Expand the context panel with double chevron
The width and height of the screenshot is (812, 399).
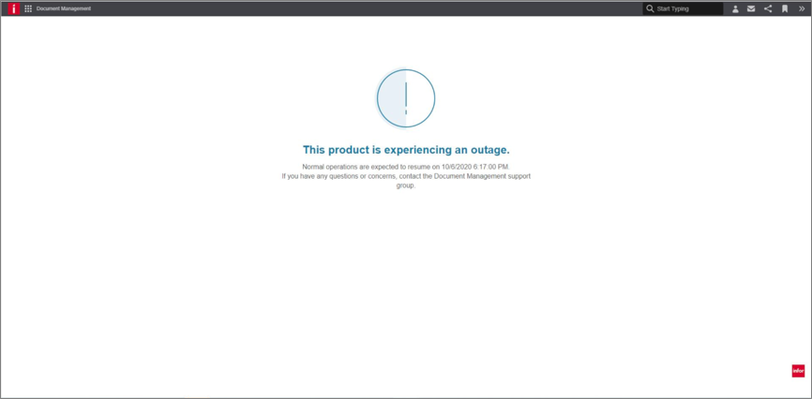pos(802,8)
